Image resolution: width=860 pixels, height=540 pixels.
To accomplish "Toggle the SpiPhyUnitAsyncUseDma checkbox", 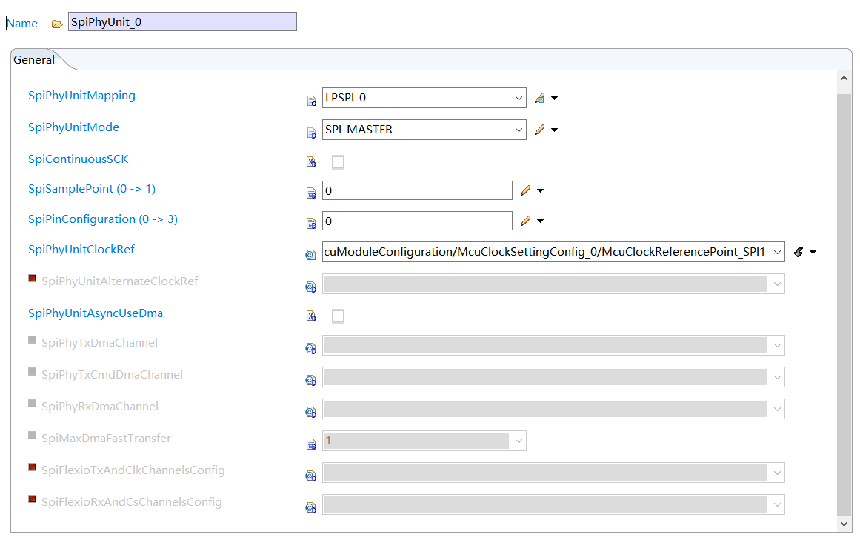I will (x=338, y=316).
